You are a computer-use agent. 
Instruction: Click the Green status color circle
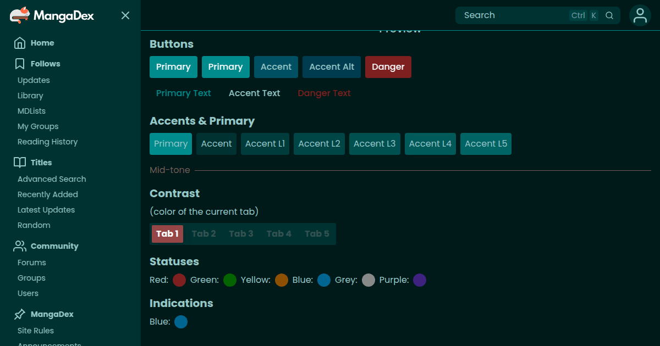230,280
